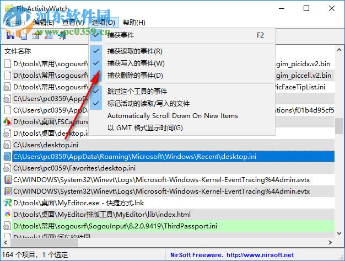Click the horizontal scrollbar right arrow

pyautogui.click(x=330, y=242)
